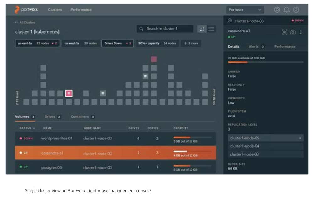Open the notifications bell
Viewport: 314px width, 198px height.
(287, 10)
